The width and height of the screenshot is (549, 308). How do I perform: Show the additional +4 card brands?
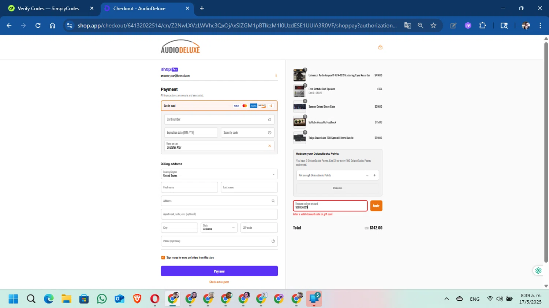point(271,106)
